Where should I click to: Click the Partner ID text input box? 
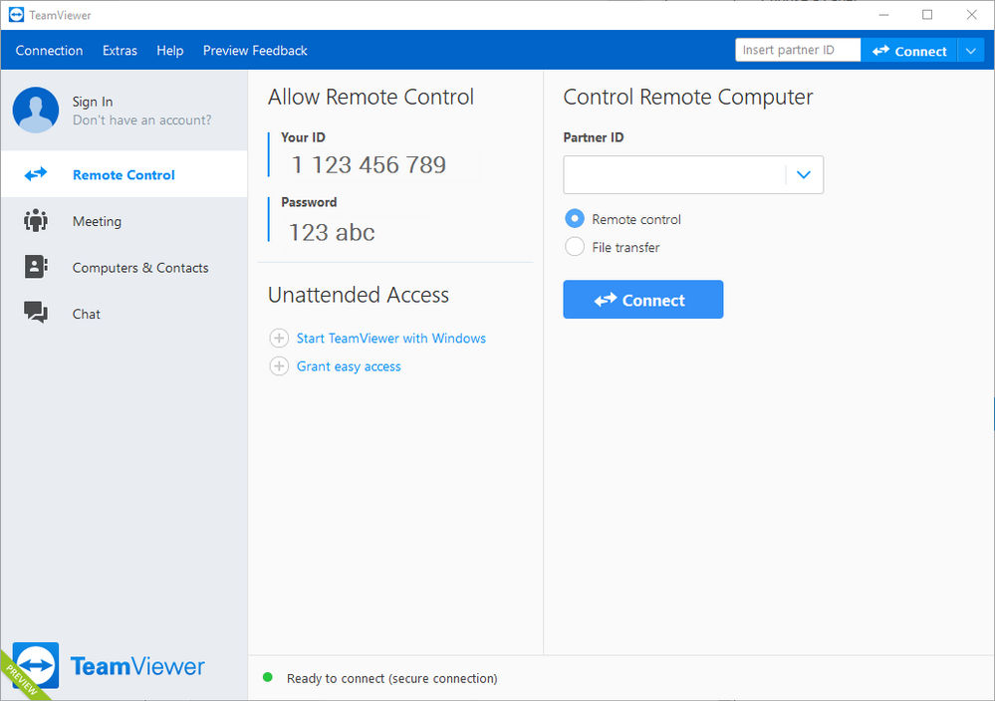tap(674, 174)
